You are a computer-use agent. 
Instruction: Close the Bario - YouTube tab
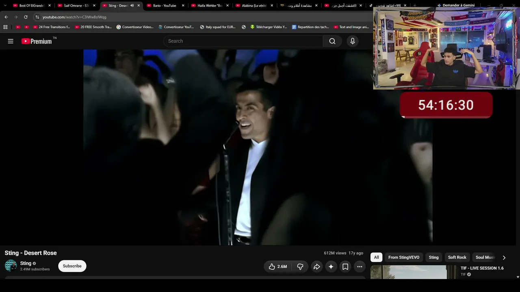(x=183, y=6)
